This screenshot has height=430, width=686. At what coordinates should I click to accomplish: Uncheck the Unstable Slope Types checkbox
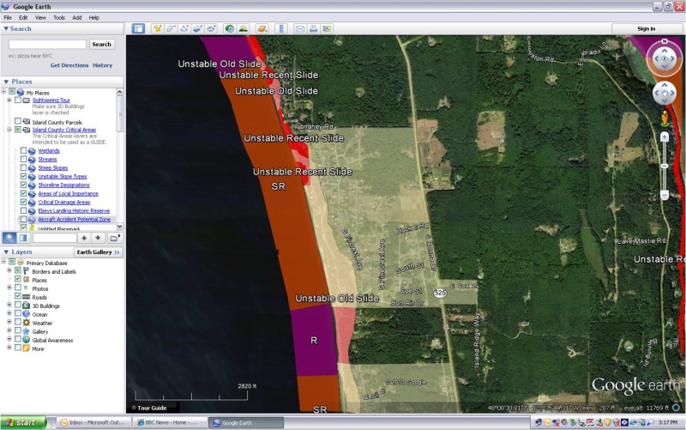[x=24, y=177]
